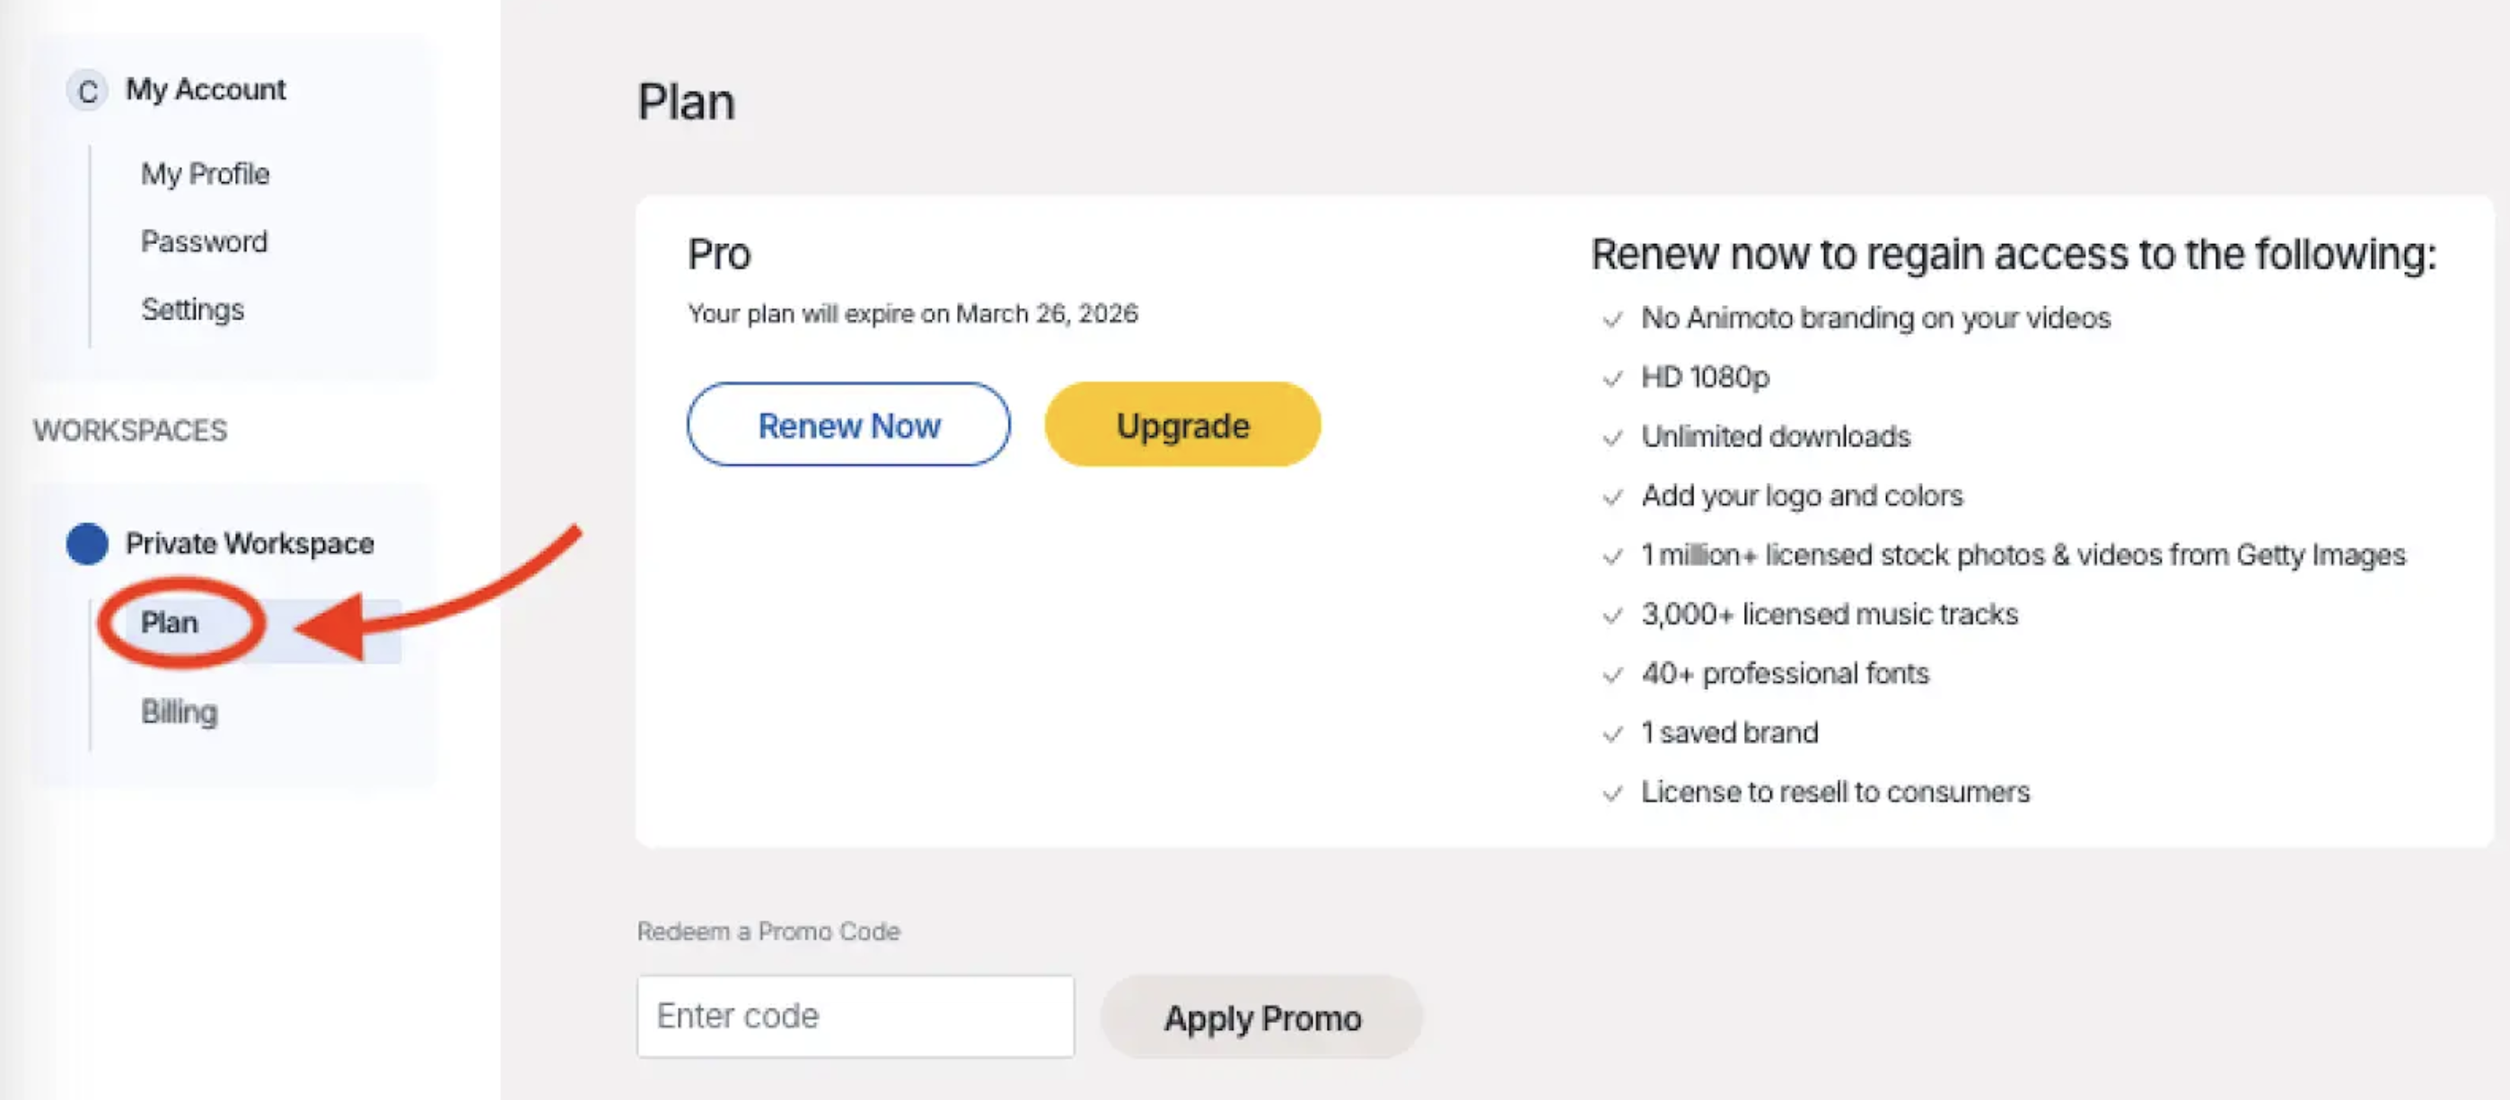
Task: Click the Renew Now button
Action: pyautogui.click(x=848, y=424)
